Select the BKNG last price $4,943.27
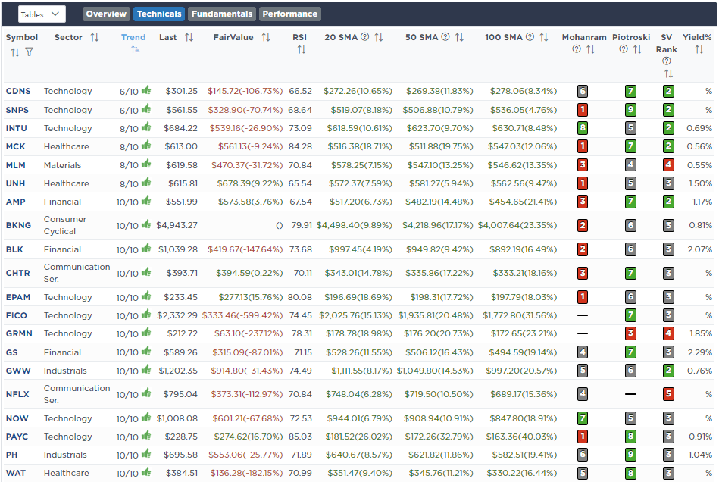 coord(177,225)
